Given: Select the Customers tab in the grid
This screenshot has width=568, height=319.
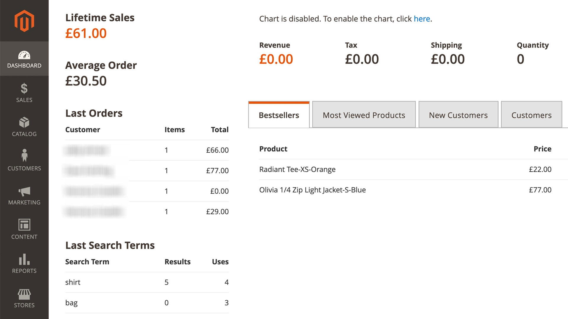Looking at the screenshot, I should tap(531, 115).
